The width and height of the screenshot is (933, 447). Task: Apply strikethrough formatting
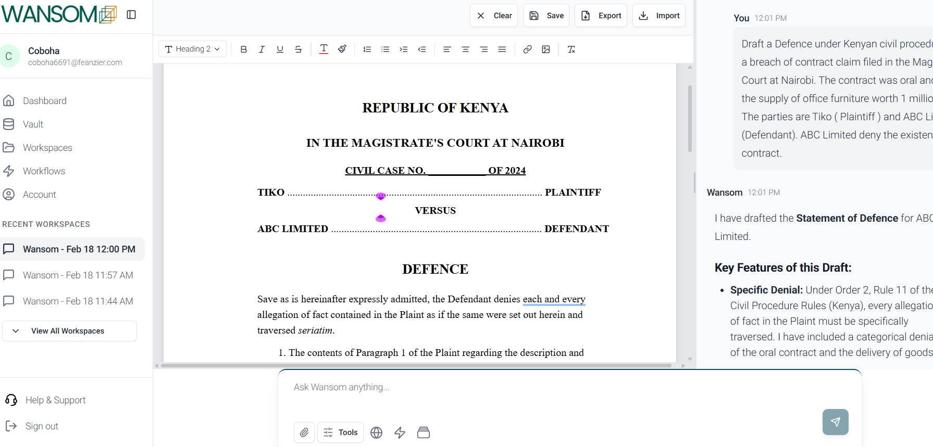[x=298, y=49]
